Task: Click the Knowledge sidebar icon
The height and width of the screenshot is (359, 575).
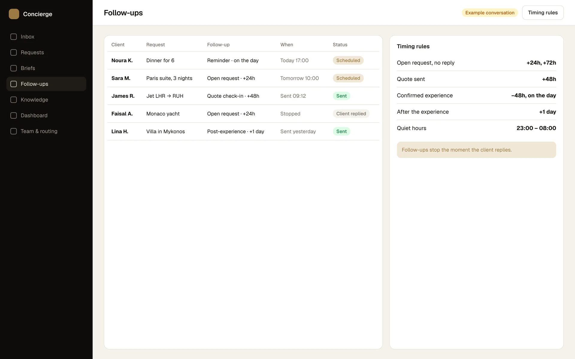Action: (13, 100)
